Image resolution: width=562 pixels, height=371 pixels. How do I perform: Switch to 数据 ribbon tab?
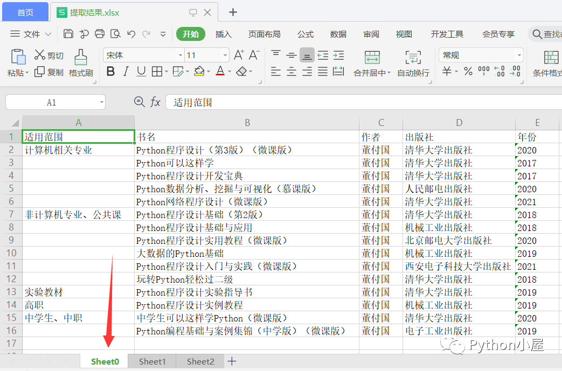(338, 34)
